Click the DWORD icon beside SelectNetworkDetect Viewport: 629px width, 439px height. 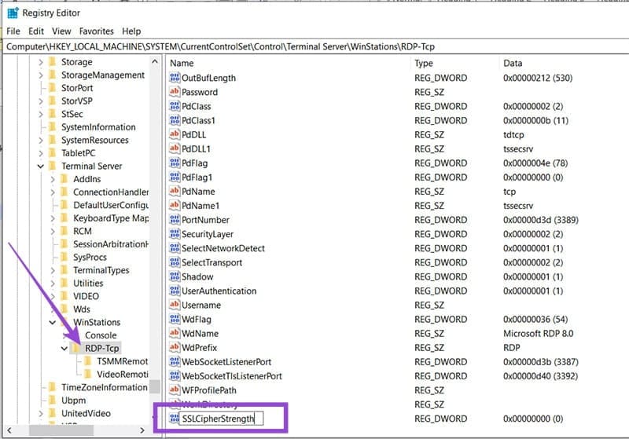tap(175, 248)
